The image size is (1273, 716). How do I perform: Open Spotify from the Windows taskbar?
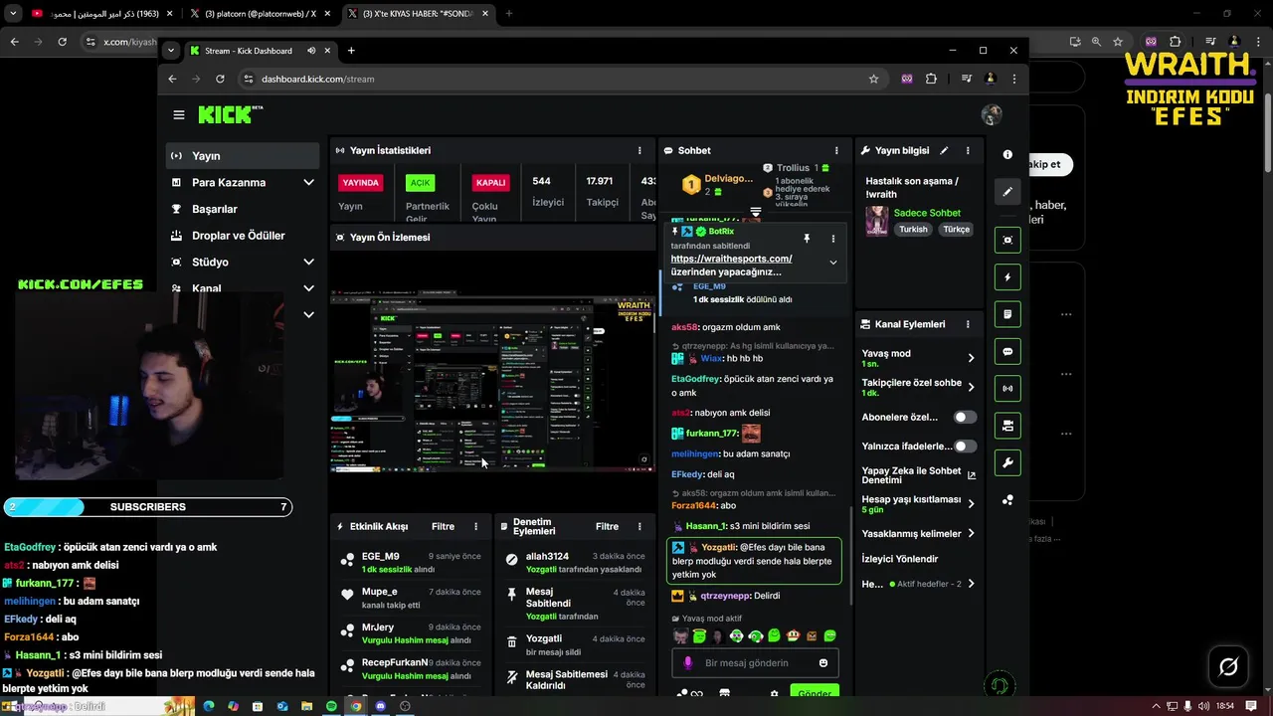[x=331, y=706]
